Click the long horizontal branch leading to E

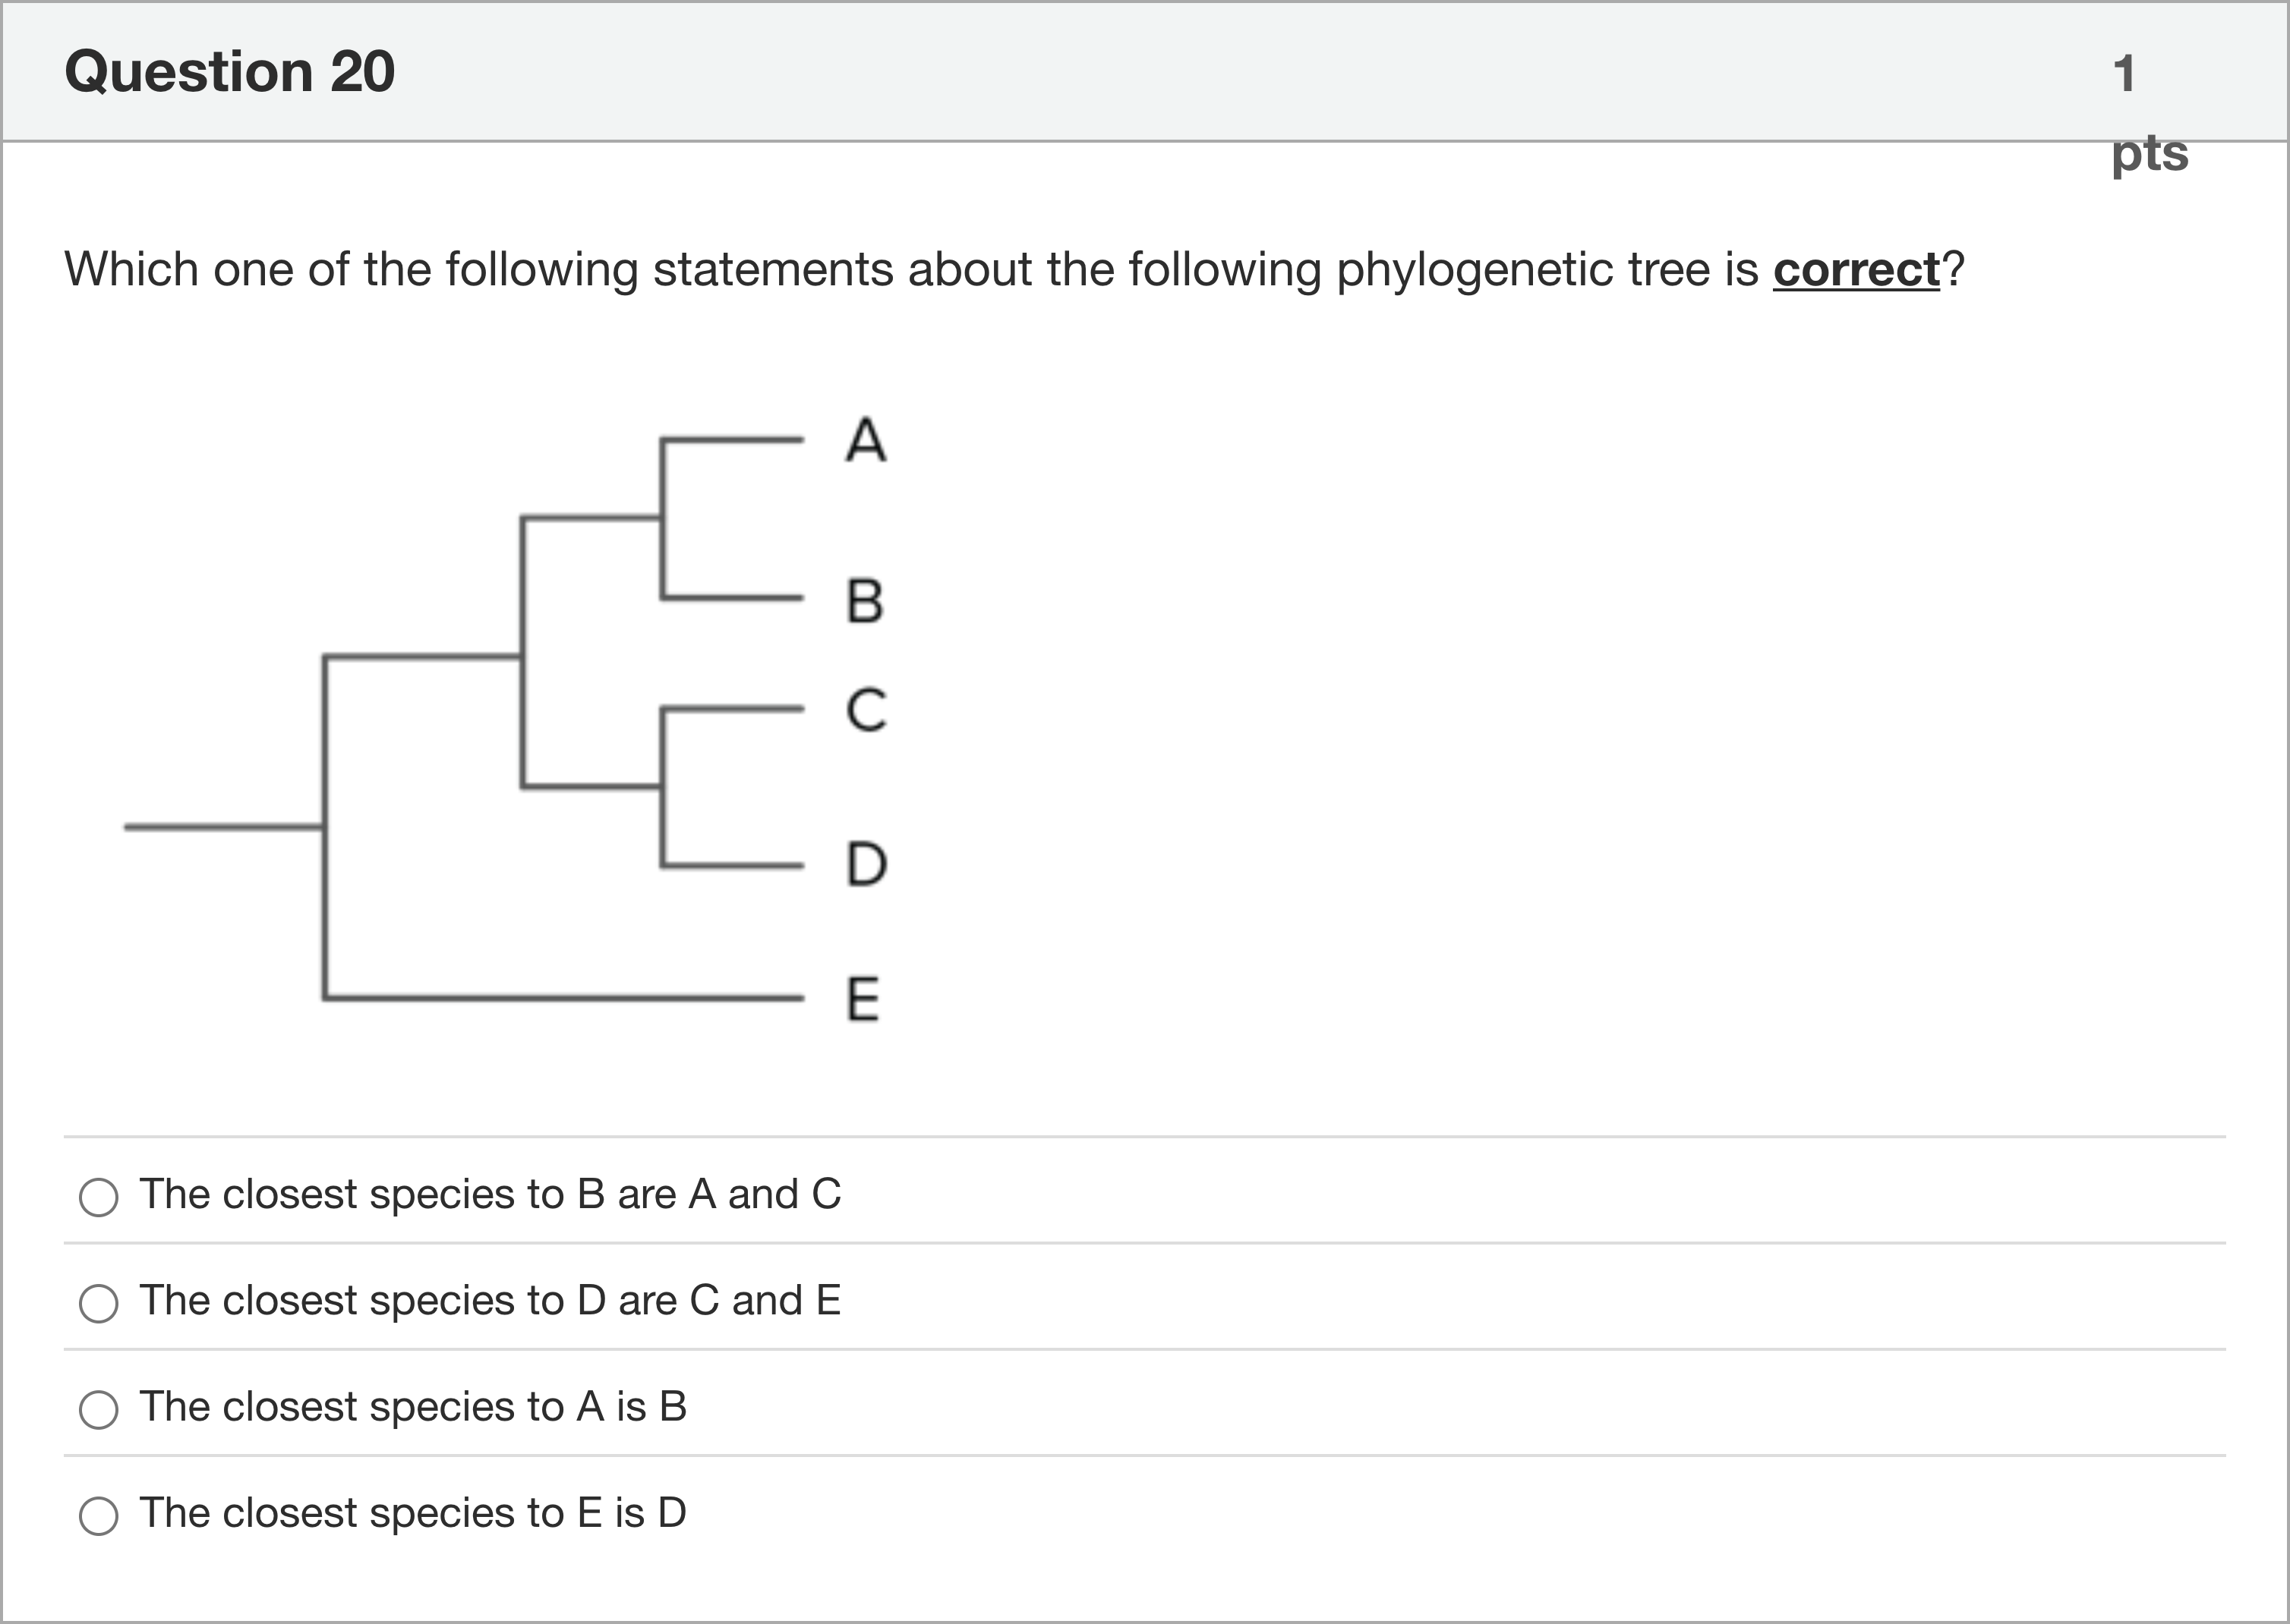coord(563,997)
